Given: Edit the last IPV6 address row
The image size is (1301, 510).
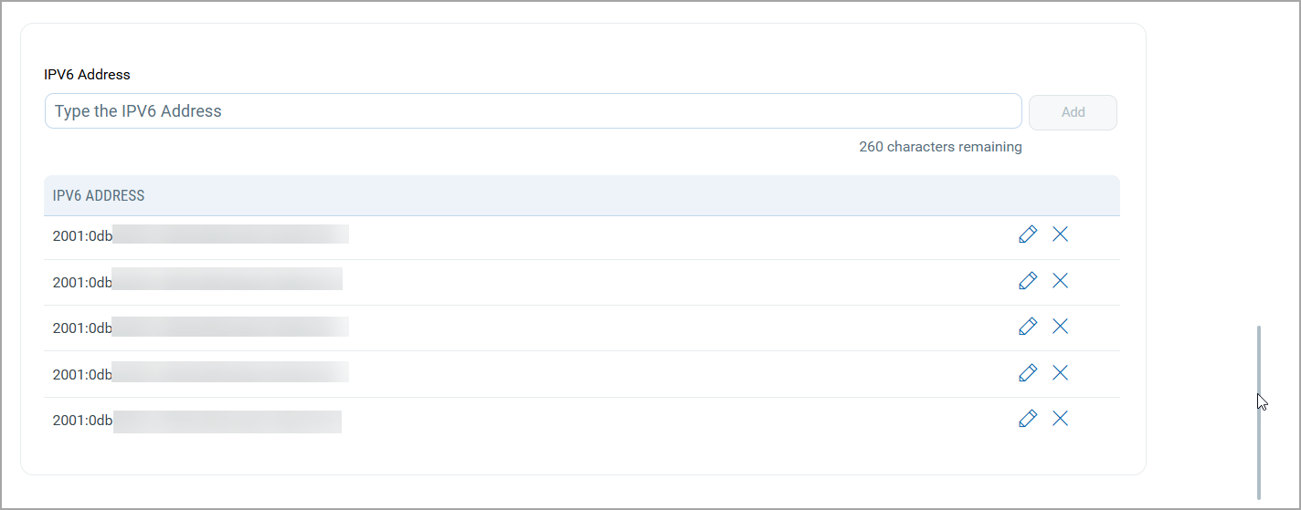Looking at the screenshot, I should (1028, 419).
